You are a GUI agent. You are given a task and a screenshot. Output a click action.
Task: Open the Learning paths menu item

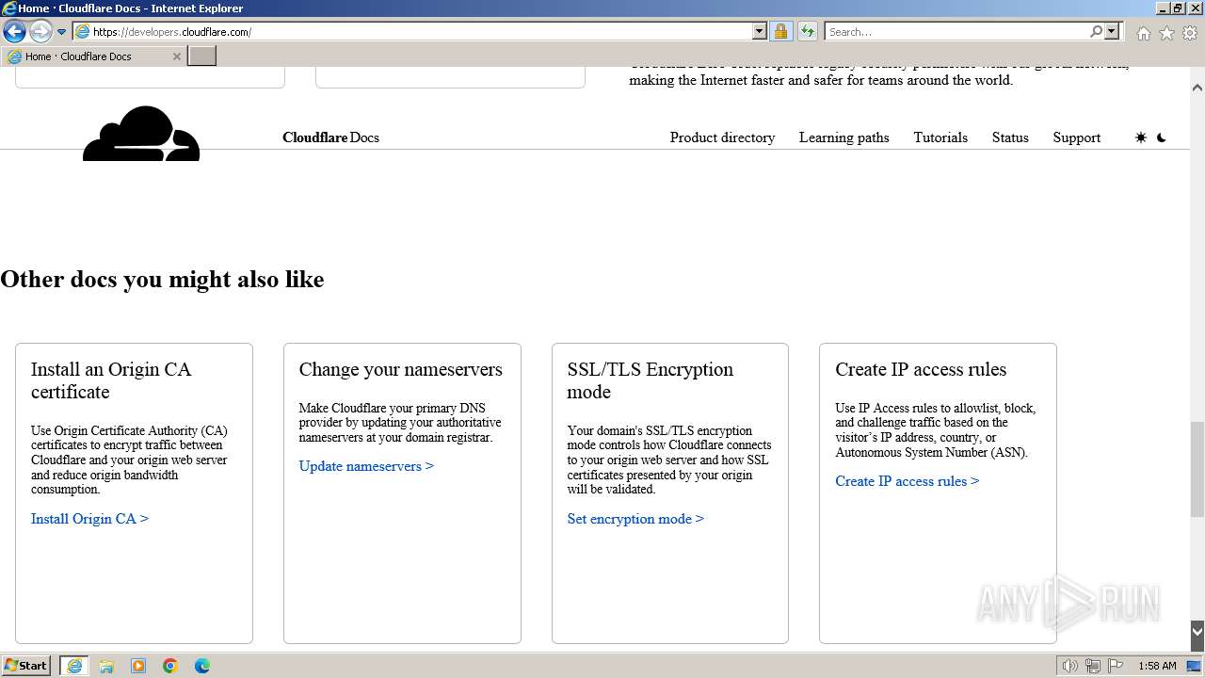(x=843, y=137)
